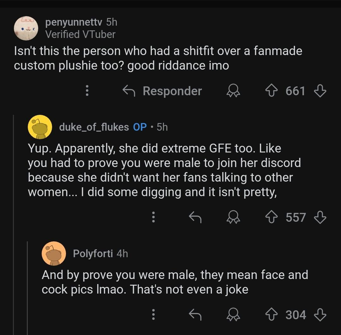Upvote Polyforti's comment
This screenshot has width=341, height=335.
pos(272,315)
